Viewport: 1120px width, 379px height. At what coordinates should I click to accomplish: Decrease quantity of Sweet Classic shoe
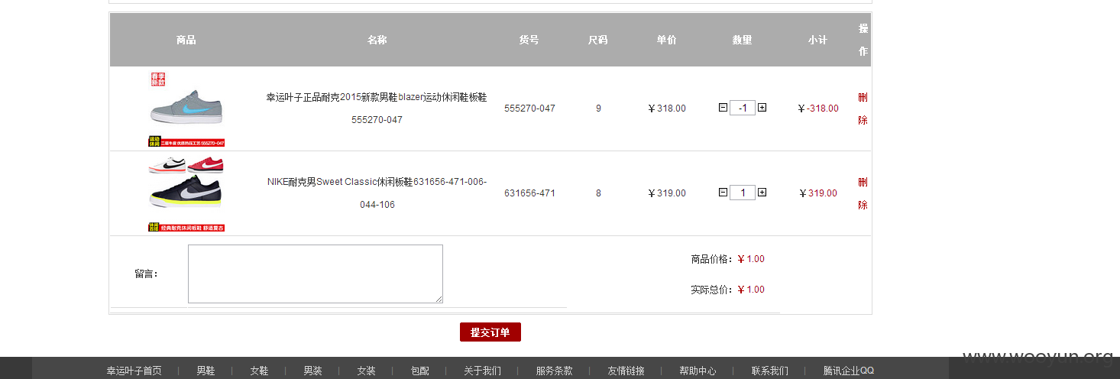pos(723,193)
